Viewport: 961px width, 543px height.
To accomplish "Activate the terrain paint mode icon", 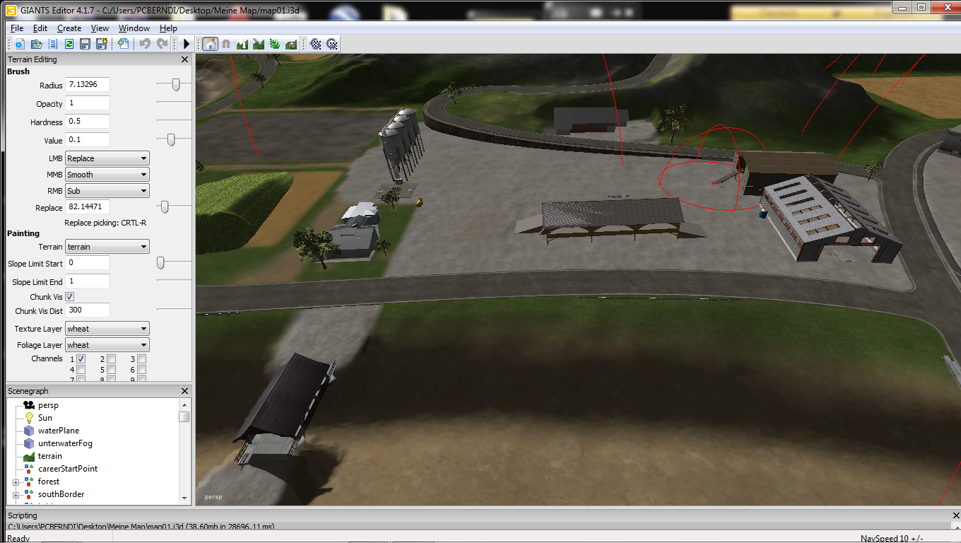I will pos(259,44).
